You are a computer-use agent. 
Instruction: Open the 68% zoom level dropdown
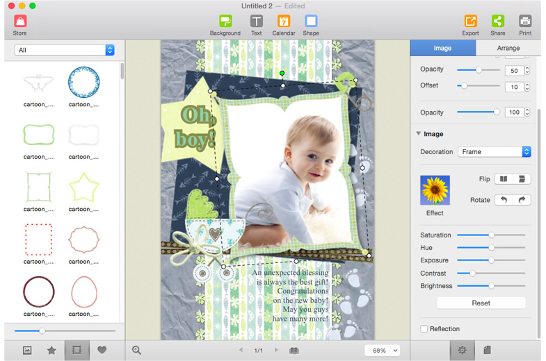point(383,351)
